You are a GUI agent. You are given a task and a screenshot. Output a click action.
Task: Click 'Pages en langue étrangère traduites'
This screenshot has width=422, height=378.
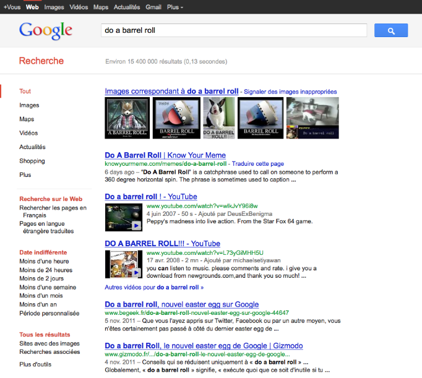click(46, 227)
